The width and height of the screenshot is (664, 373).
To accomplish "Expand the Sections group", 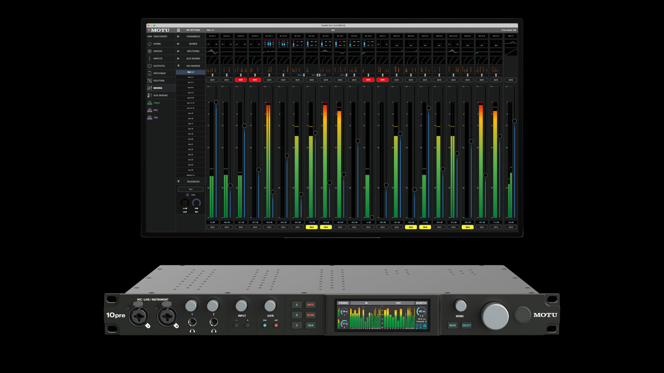I will pos(178,51).
